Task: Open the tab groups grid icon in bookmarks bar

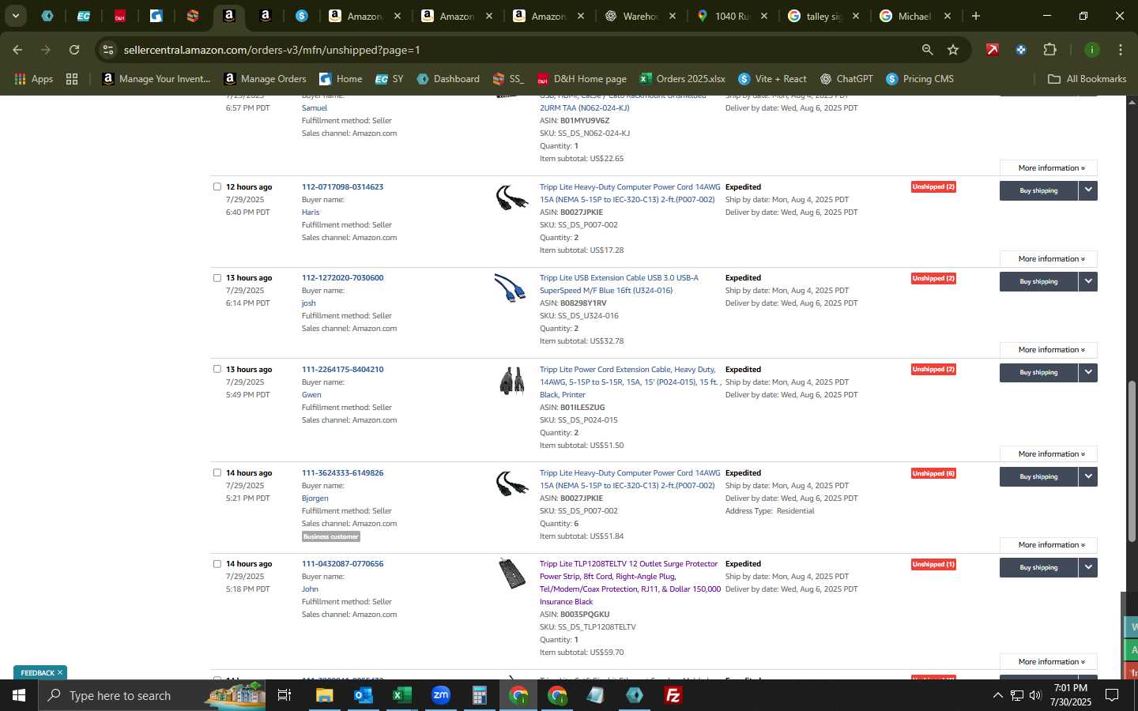Action: tap(72, 79)
